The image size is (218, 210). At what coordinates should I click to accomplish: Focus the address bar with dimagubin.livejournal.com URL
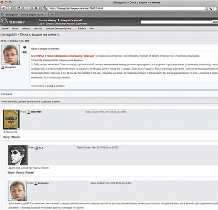126,8
